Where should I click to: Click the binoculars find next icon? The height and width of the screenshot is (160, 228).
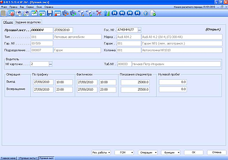pos(73,13)
